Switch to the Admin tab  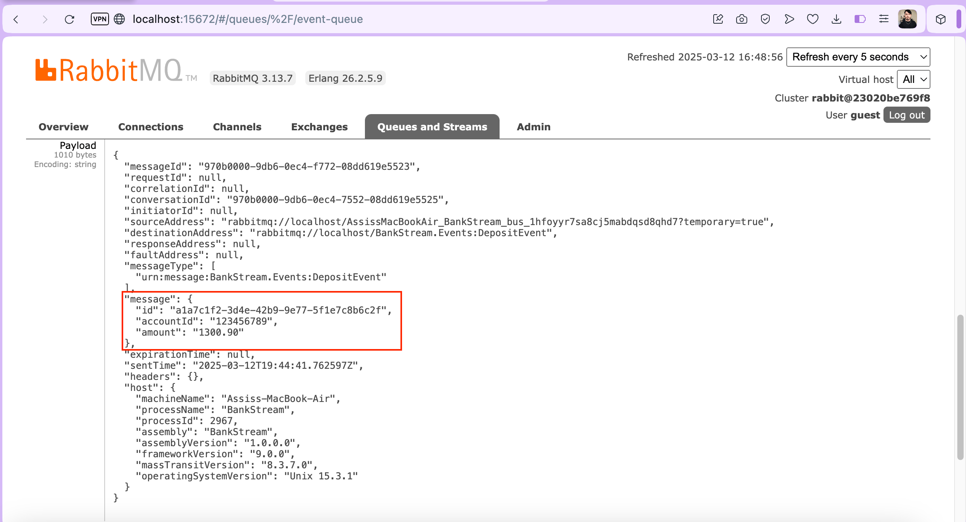point(534,127)
